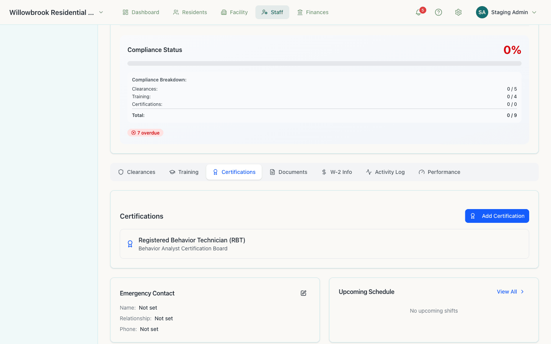
Task: Click the compliance progress bar
Action: click(324, 63)
